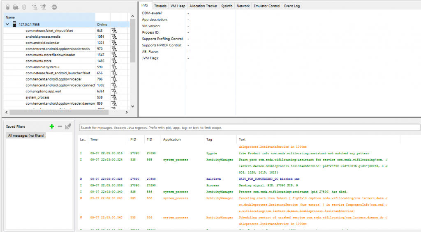
Task: Click the thread icon in com.netease.faket_vinput.faket row
Action: [x=114, y=30]
